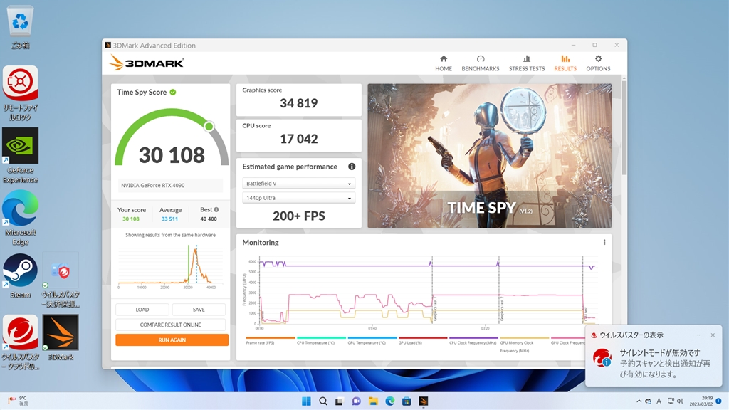Open the STRESS TESTS tab
729x410 pixels.
click(526, 63)
